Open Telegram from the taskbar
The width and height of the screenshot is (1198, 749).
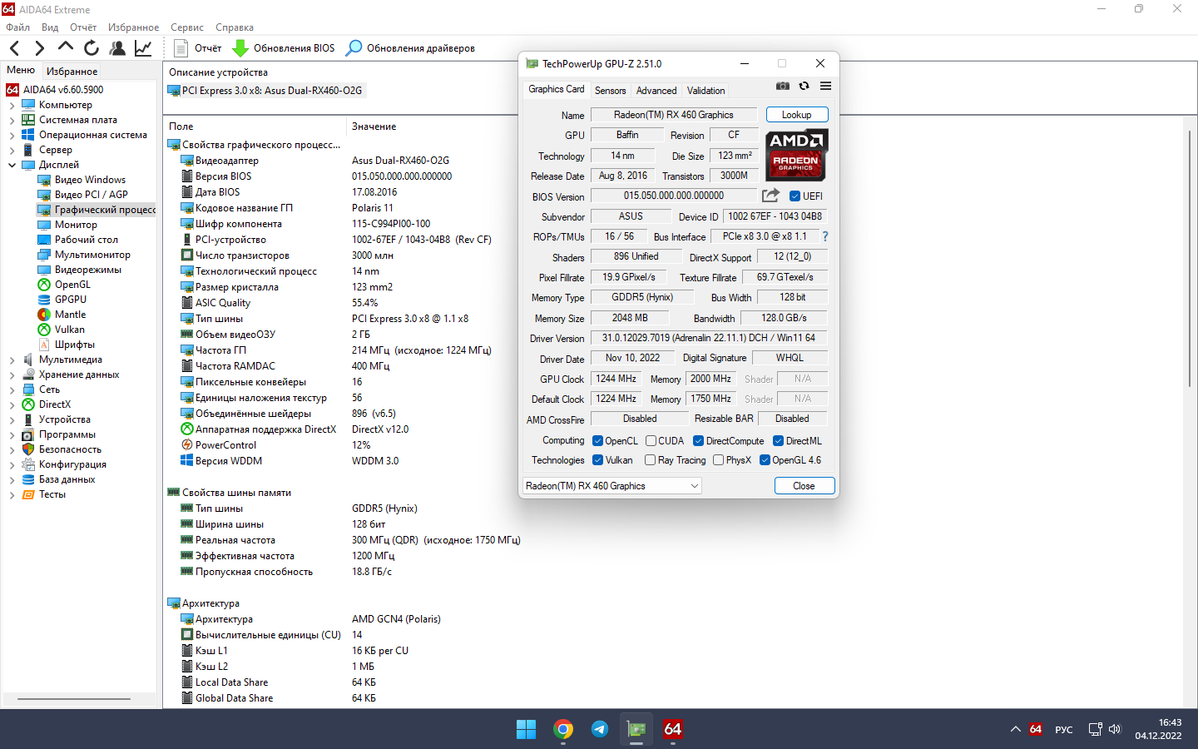tap(600, 729)
